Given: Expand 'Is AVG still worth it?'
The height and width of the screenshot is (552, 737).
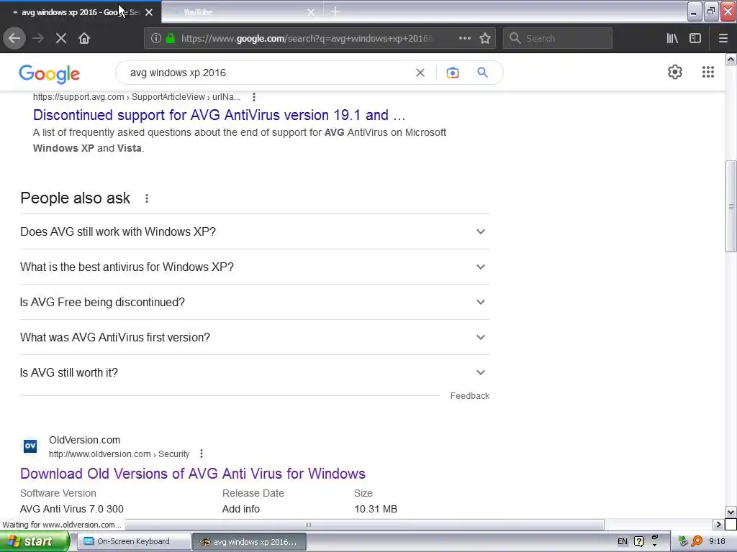Looking at the screenshot, I should [x=255, y=372].
